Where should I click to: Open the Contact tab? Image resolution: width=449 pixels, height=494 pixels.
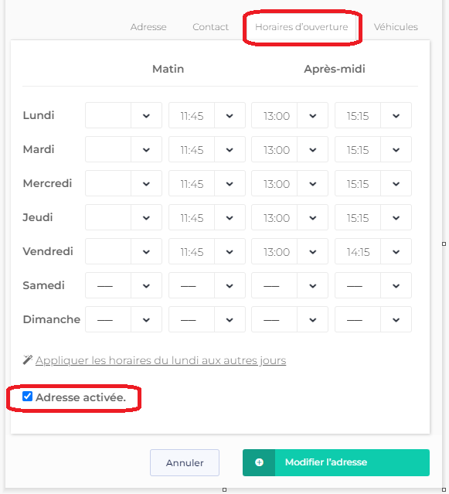[x=211, y=27]
